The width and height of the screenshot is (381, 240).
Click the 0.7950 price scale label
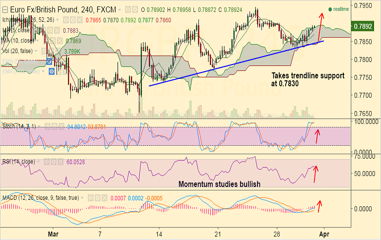coord(363,5)
